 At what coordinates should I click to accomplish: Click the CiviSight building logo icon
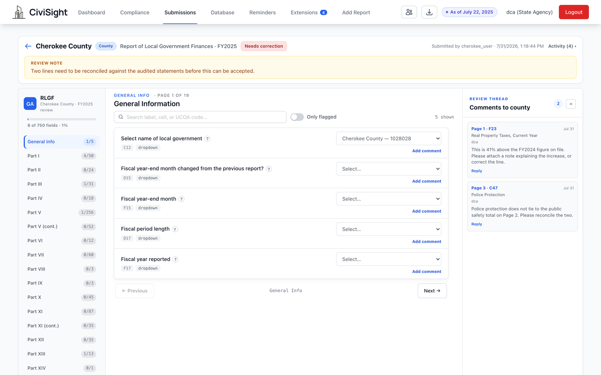tap(19, 12)
